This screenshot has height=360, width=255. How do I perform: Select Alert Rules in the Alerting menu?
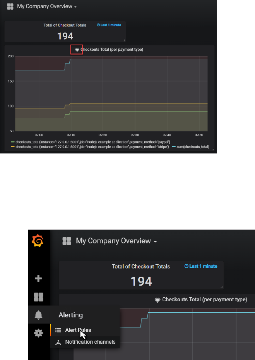click(x=78, y=330)
